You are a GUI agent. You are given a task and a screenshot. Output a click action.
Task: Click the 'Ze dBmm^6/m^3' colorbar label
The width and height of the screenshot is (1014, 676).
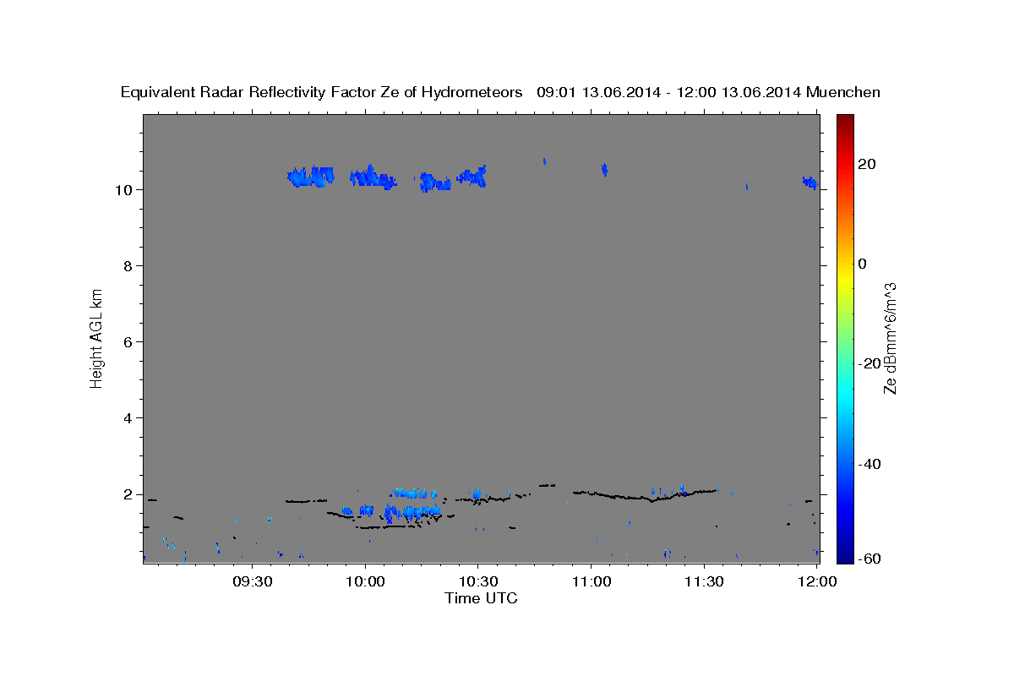pyautogui.click(x=890, y=338)
